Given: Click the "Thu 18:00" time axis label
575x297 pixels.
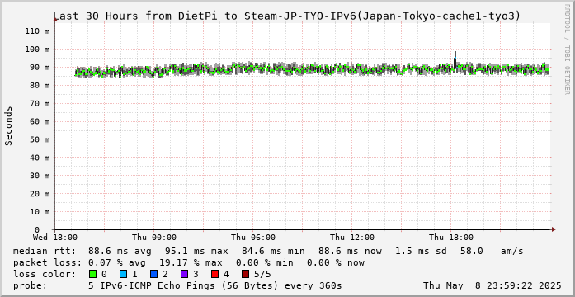Looking at the screenshot, I should point(451,238).
